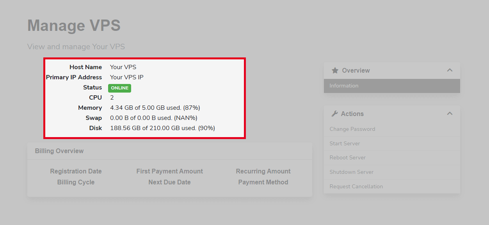489x225 pixels.
Task: Click the Primary IP Address value
Action: [126, 77]
